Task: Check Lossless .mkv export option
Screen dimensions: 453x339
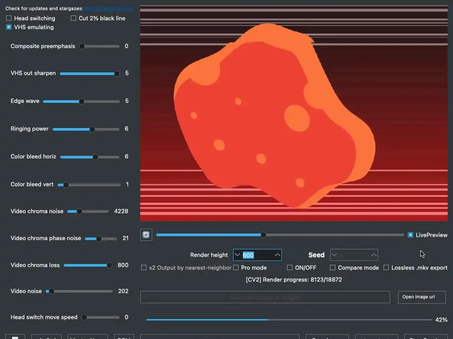Action: click(386, 267)
